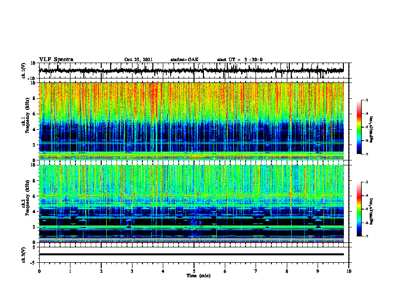Click time axis tick label "0"
393x304 pixels.
click(x=39, y=271)
